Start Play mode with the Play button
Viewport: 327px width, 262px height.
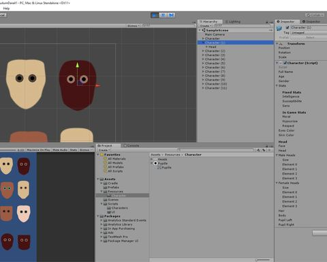click(155, 15)
